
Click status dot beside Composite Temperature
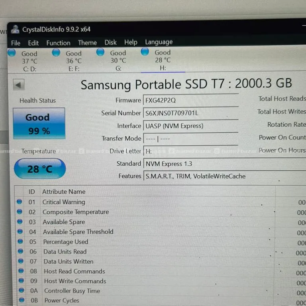20,211
